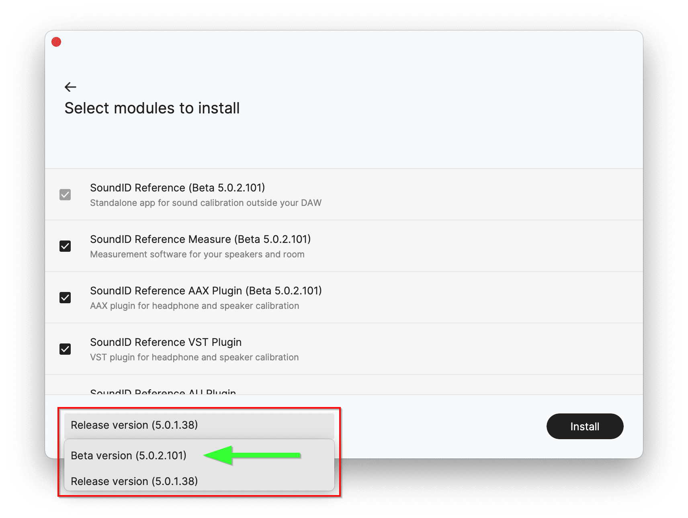Uncheck the SoundID Reference AAX Plugin
This screenshot has width=688, height=518.
click(x=65, y=298)
